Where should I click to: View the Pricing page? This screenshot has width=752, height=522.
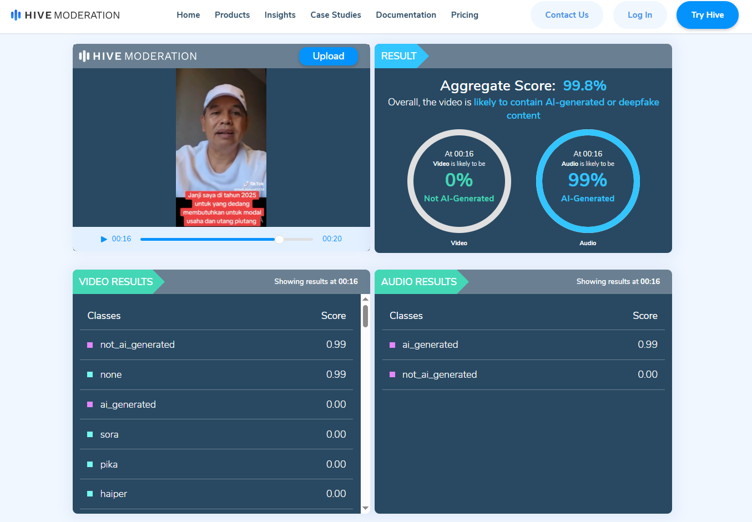(465, 15)
